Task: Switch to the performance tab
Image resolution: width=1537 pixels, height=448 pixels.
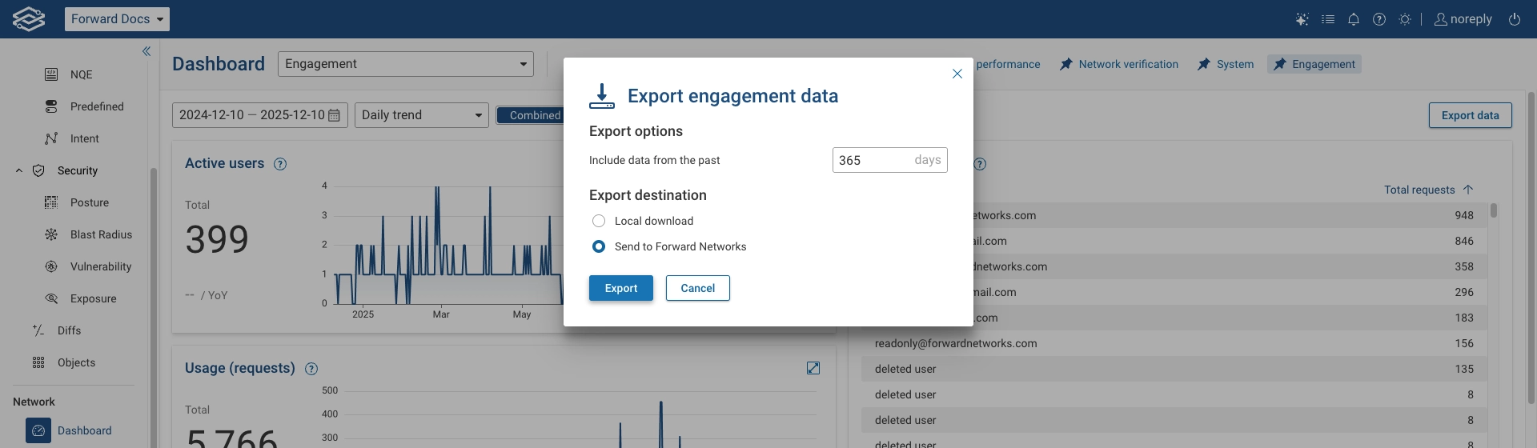Action: (x=1008, y=64)
